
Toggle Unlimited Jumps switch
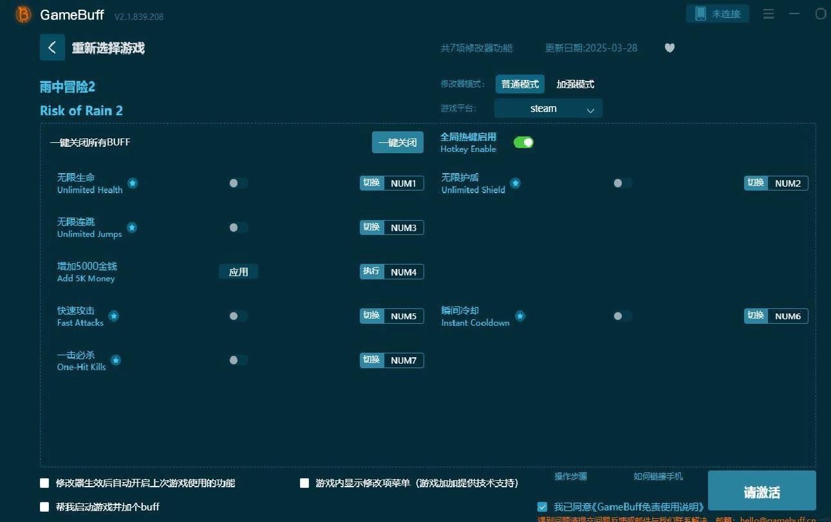point(238,228)
